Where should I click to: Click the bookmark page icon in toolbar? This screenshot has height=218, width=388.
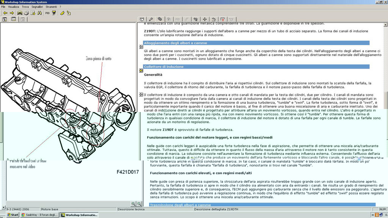pyautogui.click(x=33, y=13)
